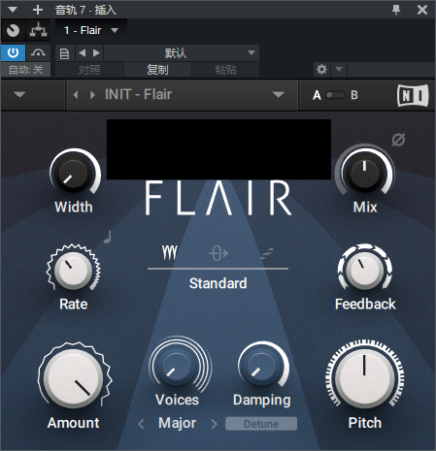
Task: Open the Flair main menu triangle
Action: [19, 95]
